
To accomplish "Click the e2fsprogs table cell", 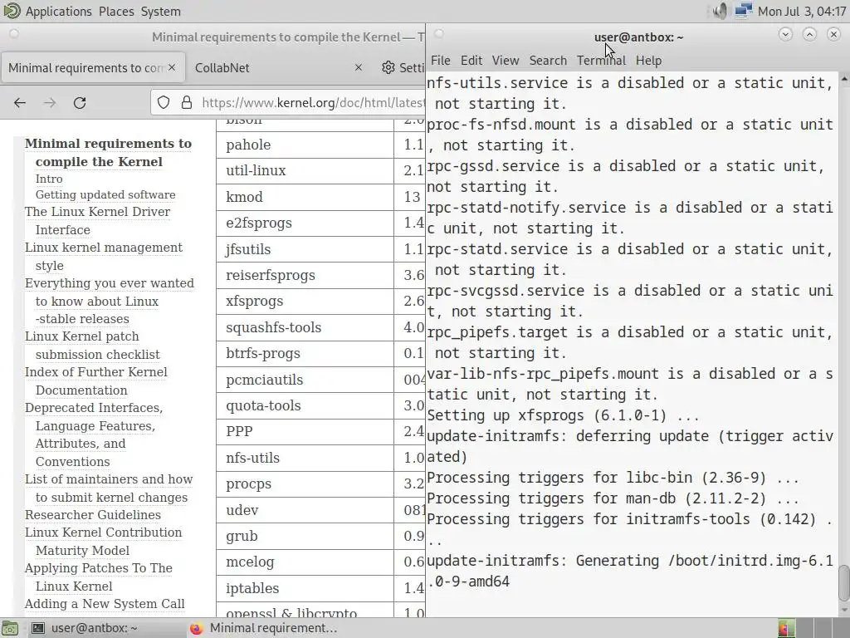I will [305, 223].
